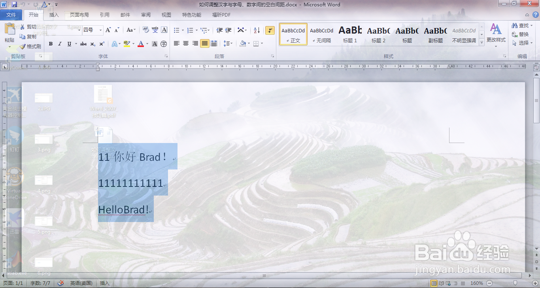
Task: Switch to Full Screen Reading view
Action: [x=441, y=283]
